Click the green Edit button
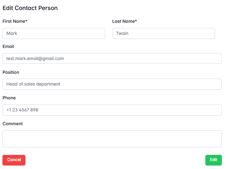226x169 pixels. click(213, 160)
